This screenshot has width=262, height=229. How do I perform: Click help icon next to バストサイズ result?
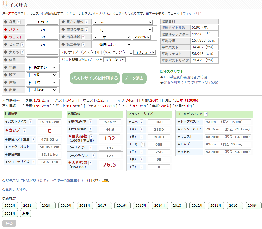coord(30,122)
